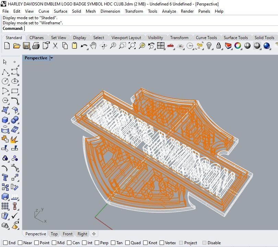The width and height of the screenshot is (278, 247).
Task: Click the Perspective viewport title
Action: [36, 58]
